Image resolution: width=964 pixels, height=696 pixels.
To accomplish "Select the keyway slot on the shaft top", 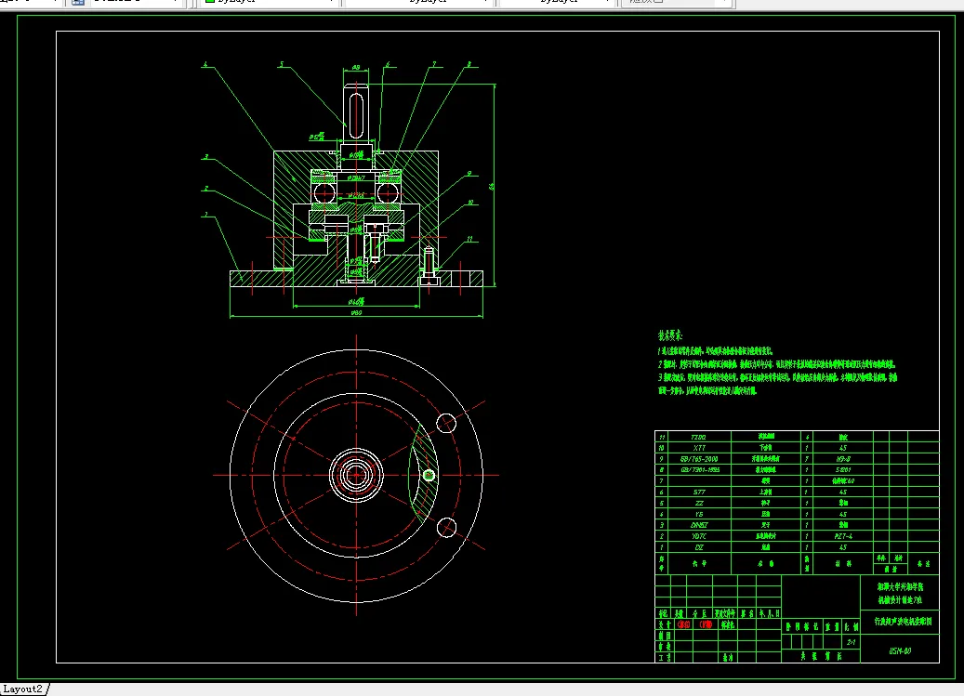I will pos(357,115).
